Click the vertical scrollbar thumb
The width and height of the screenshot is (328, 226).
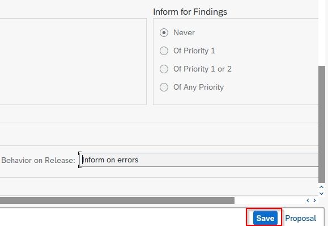click(322, 124)
